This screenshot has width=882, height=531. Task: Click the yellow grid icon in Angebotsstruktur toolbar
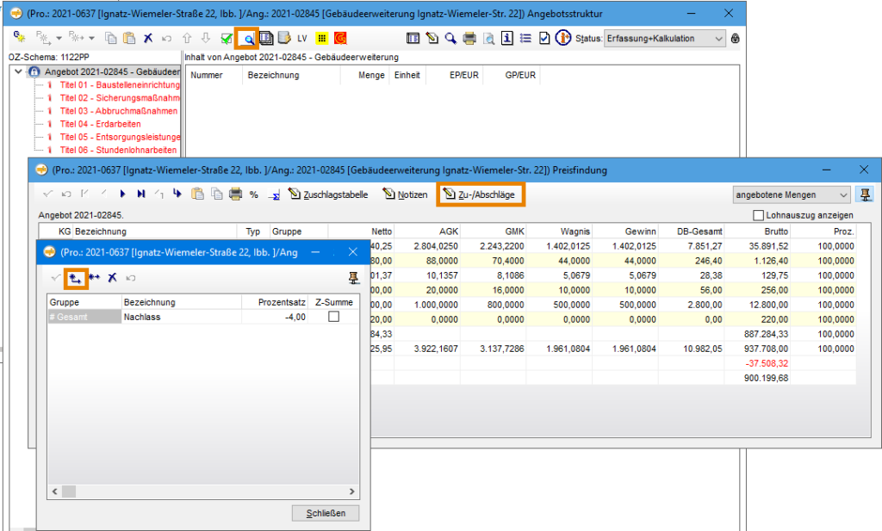pos(321,38)
